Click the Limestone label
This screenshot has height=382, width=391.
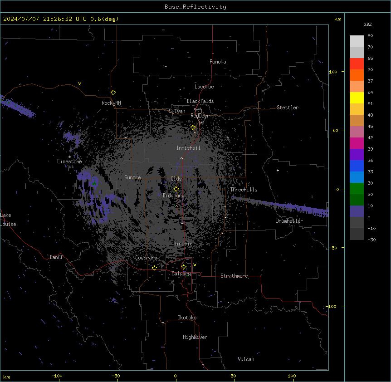click(x=69, y=162)
